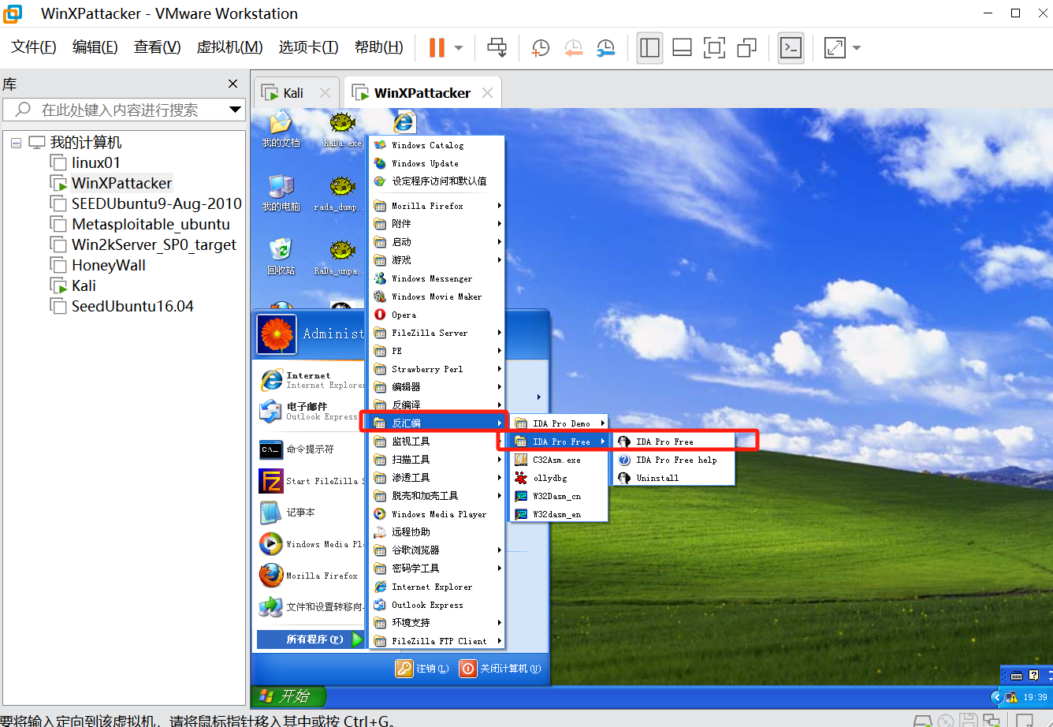Open the 编辑(E) menu
The height and width of the screenshot is (727, 1053).
click(95, 47)
